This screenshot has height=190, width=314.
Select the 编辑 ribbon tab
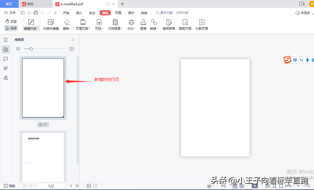[105, 13]
